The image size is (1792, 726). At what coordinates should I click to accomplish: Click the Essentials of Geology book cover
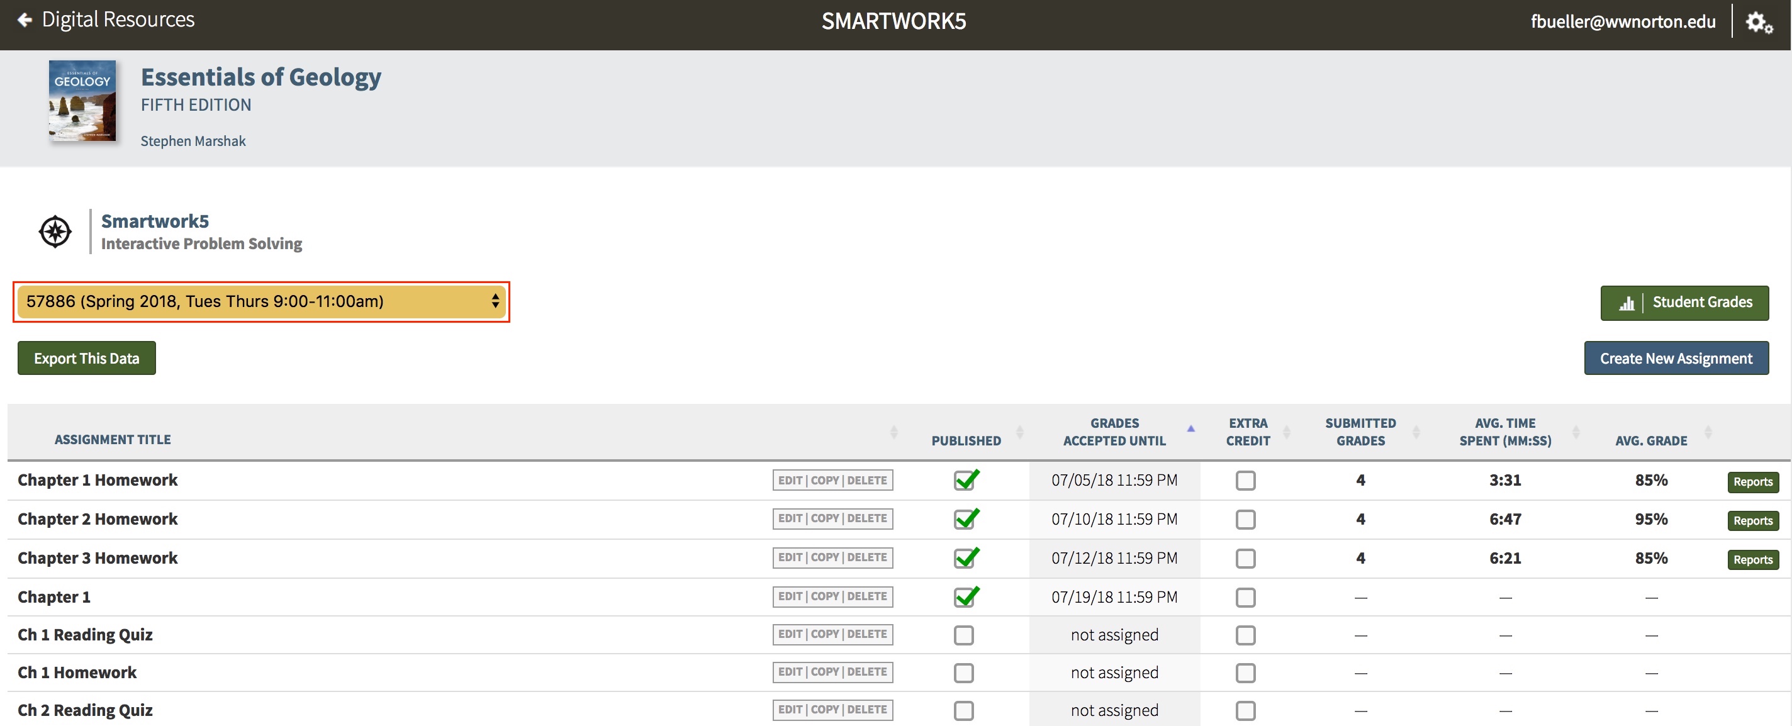point(82,101)
